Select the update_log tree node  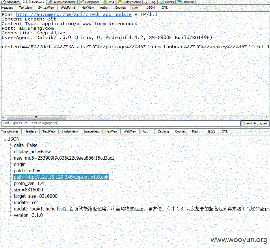[x=141, y=209]
